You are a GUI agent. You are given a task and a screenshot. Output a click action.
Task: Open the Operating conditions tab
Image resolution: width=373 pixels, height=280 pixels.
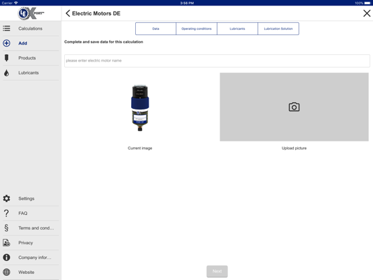(197, 29)
